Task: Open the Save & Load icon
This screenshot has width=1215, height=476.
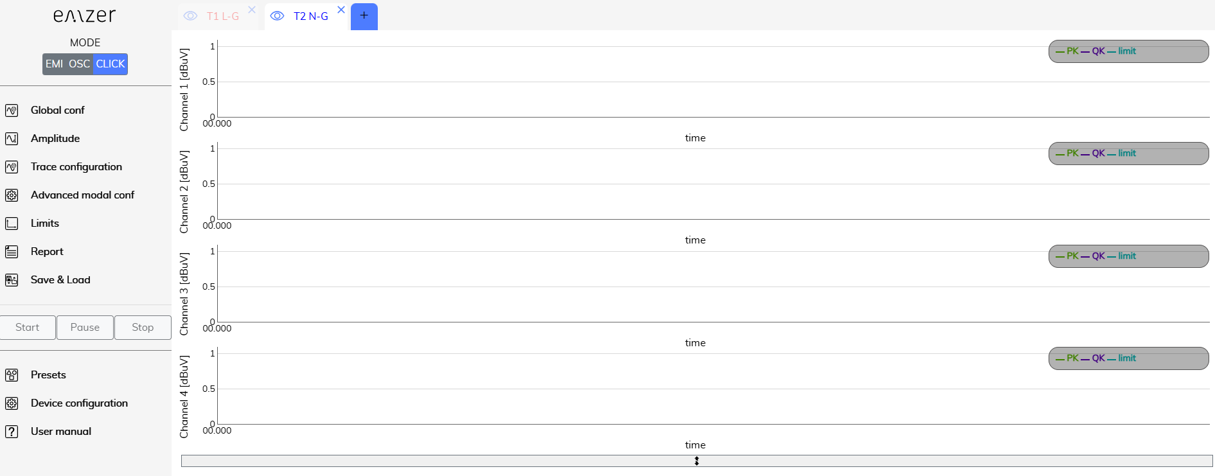Action: tap(12, 280)
